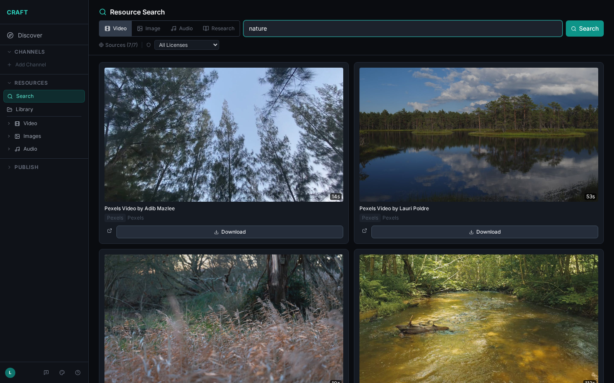The height and width of the screenshot is (383, 614).
Task: Open the theme palette icon
Action: 62,373
